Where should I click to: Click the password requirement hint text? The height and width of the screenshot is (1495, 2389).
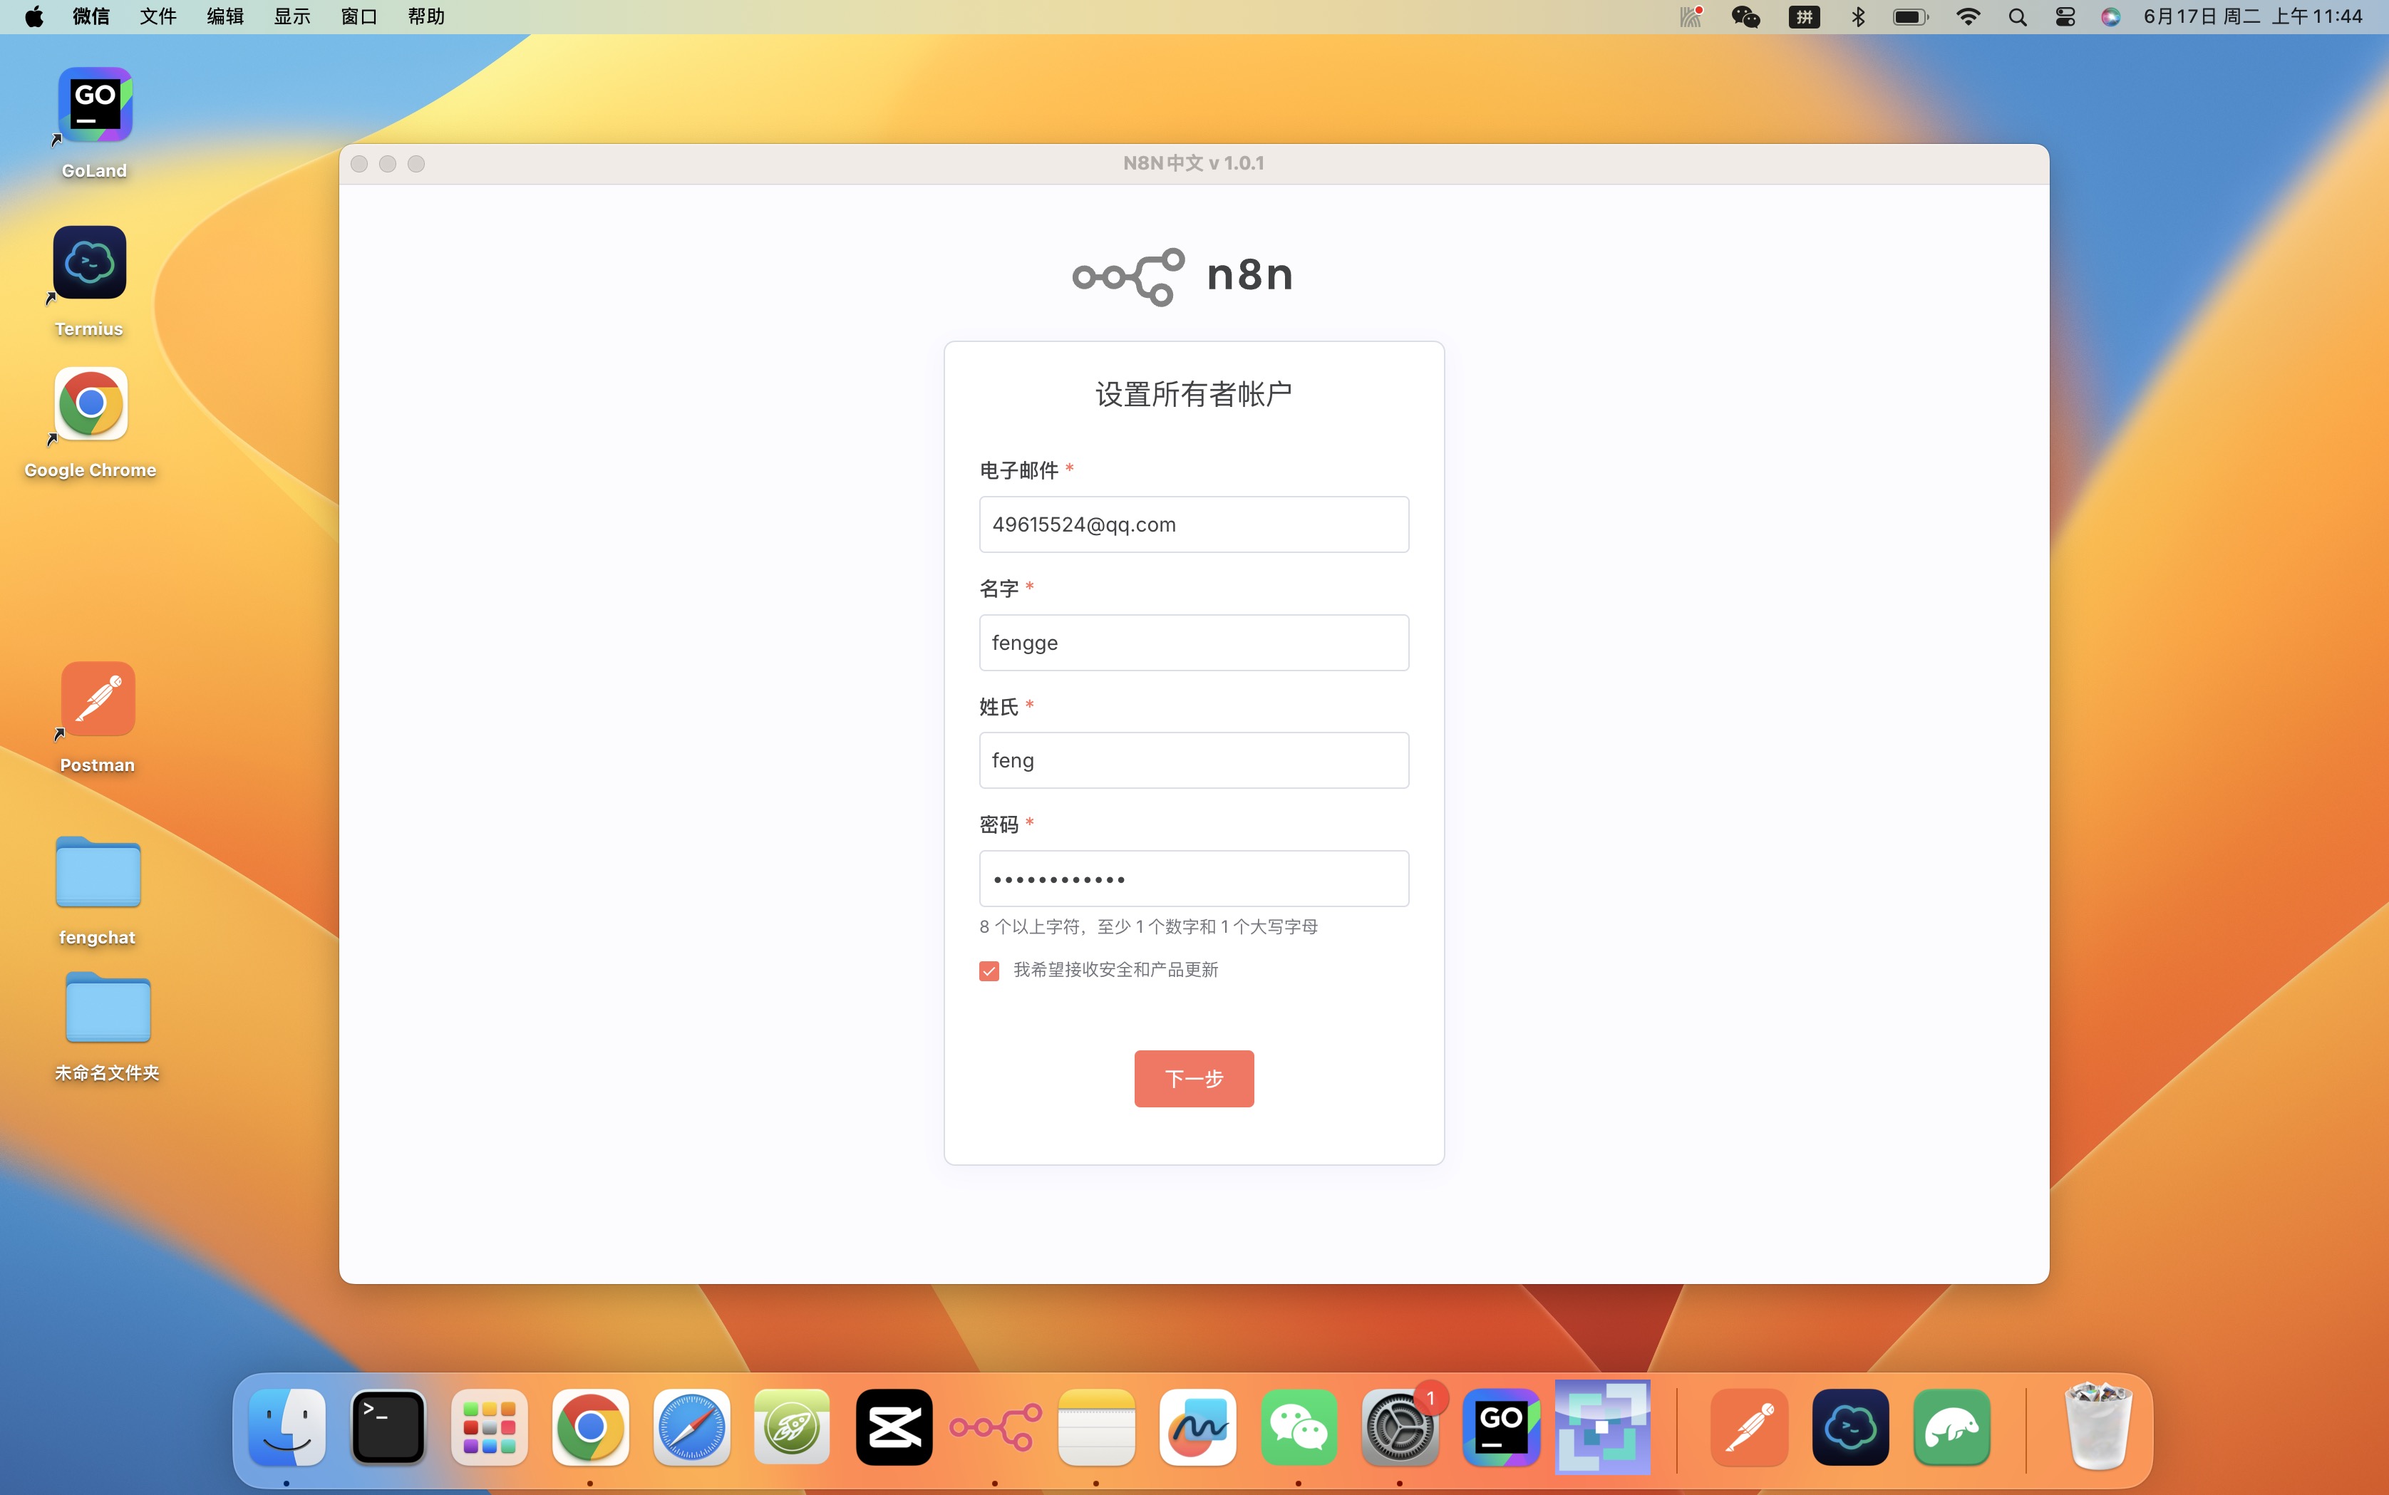[1148, 926]
